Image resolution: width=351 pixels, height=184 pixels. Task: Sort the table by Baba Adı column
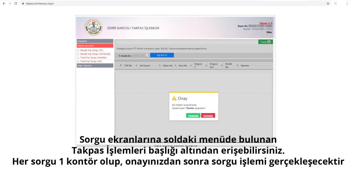pos(169,66)
